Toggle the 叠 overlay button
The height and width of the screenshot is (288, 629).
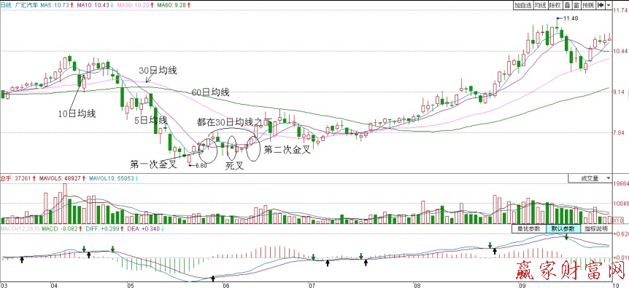pos(567,5)
